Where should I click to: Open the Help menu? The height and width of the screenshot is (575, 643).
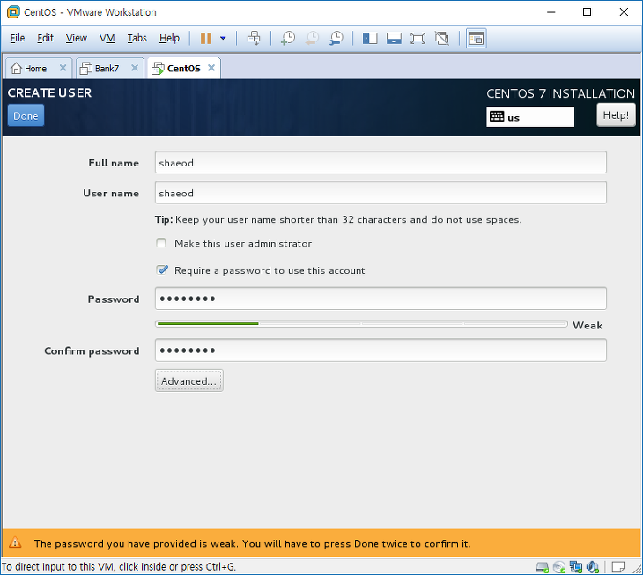pos(169,38)
